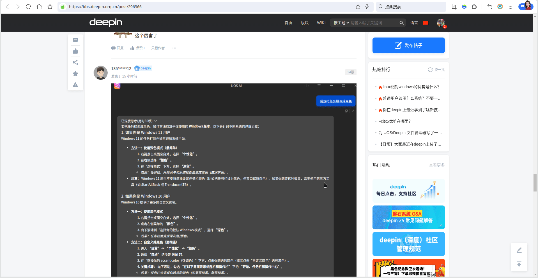Click the browser search box labeled 点此搜索
The image size is (538, 278).
tap(411, 7)
